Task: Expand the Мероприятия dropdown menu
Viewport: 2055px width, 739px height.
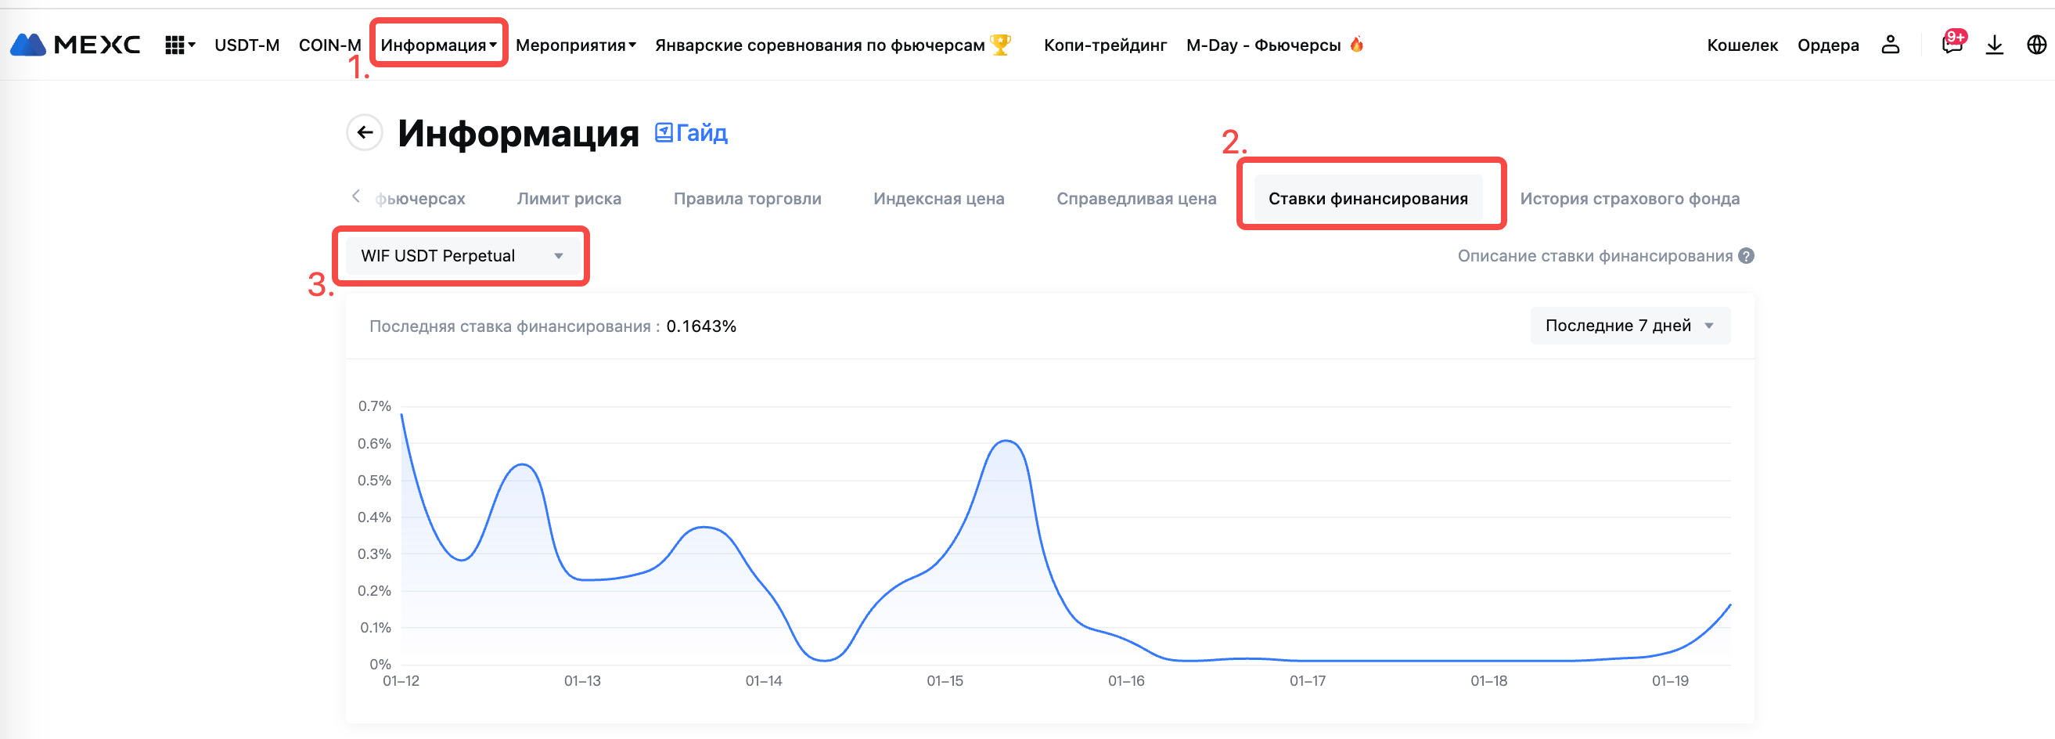Action: [575, 45]
